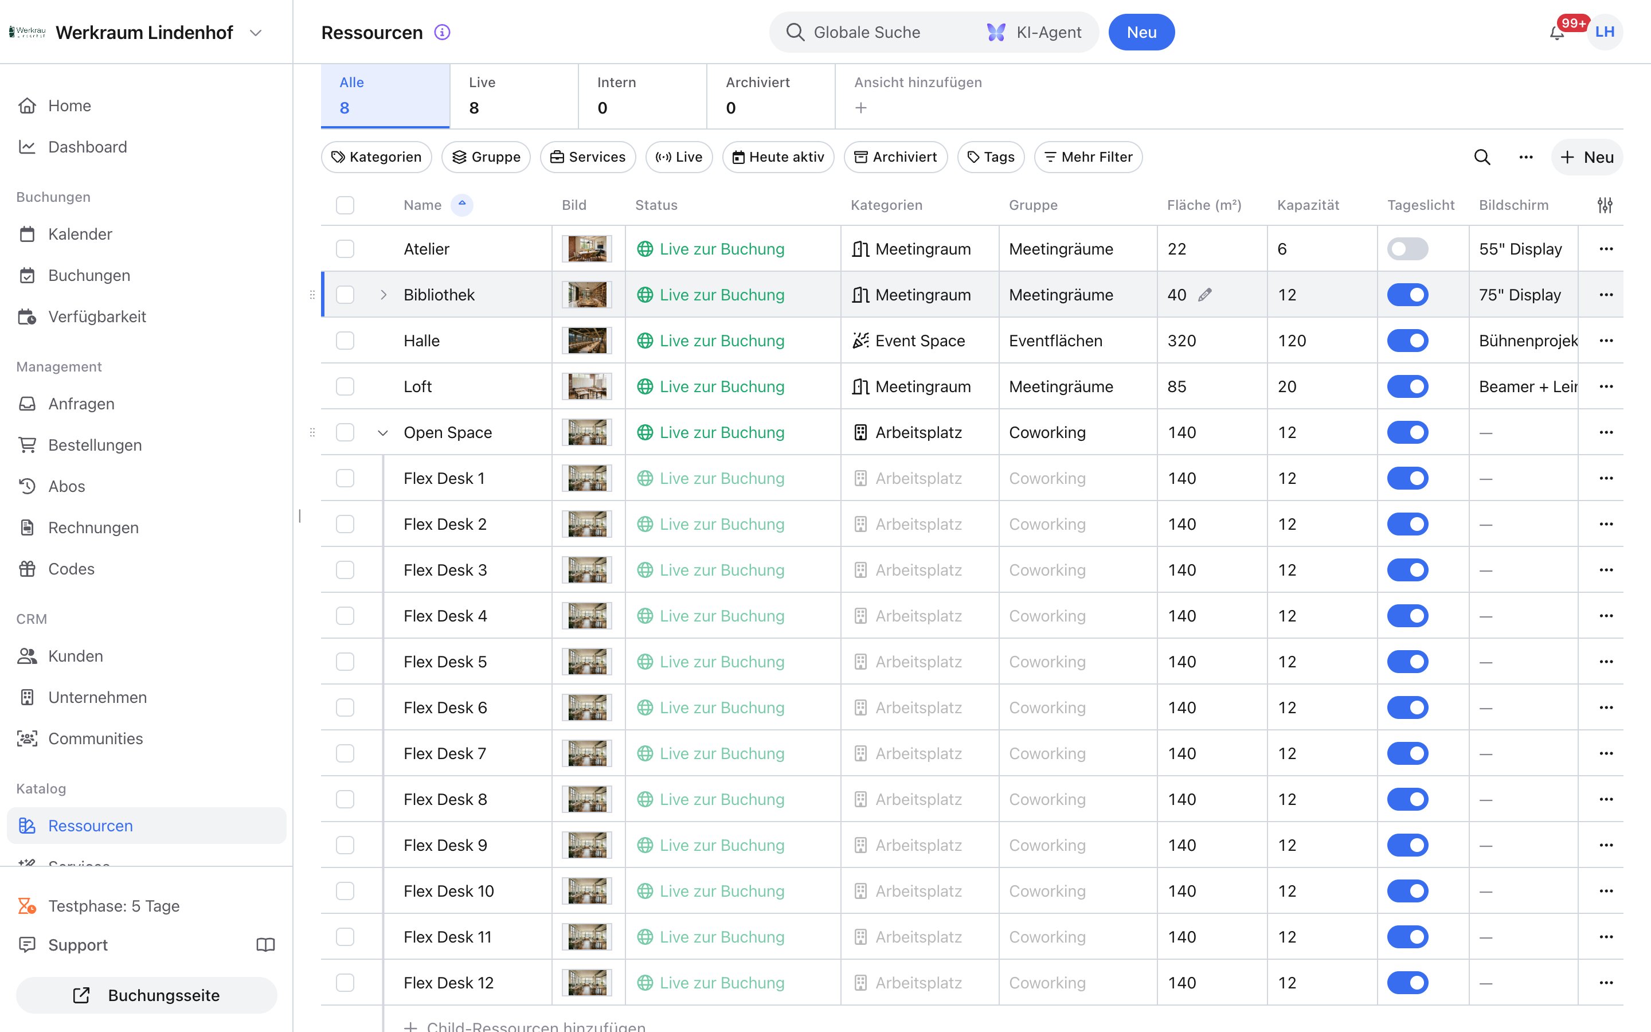Click the info icon beside Ressourcen title
This screenshot has height=1032, width=1651.
(x=442, y=32)
